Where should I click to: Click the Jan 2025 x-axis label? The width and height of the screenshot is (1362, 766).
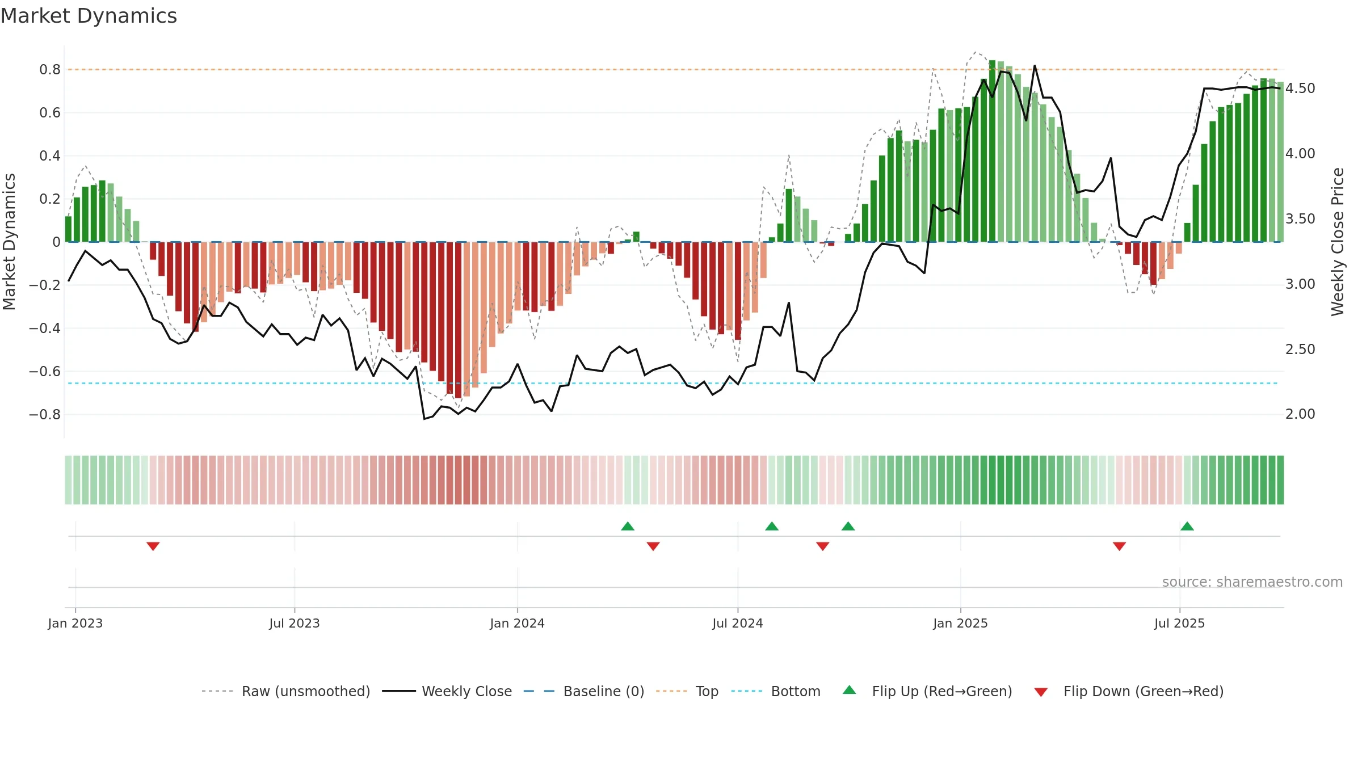pos(961,623)
